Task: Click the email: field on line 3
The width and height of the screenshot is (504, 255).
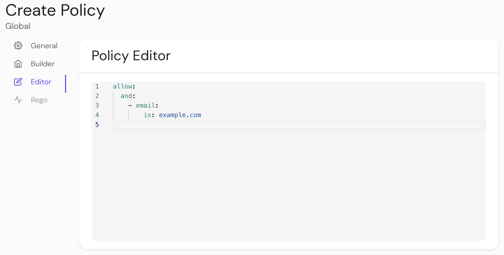Action: 146,105
